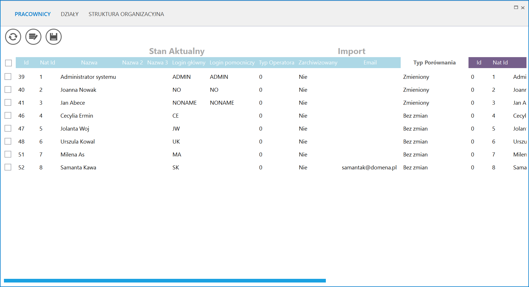Click the UK login cell
The width and height of the screenshot is (529, 287).
tap(176, 142)
